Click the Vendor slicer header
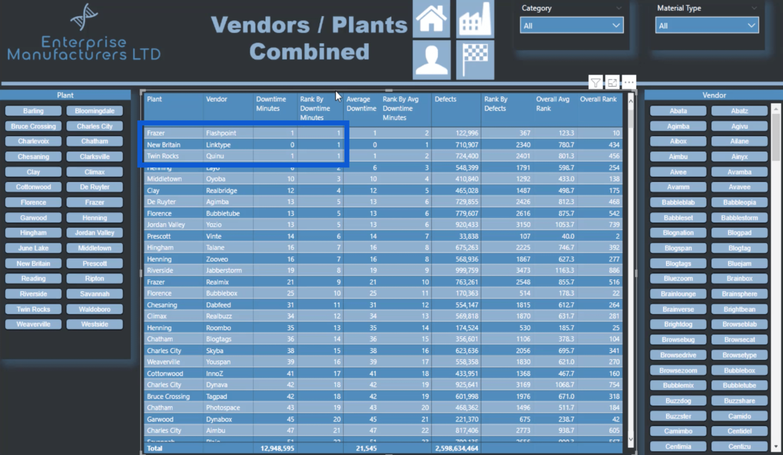This screenshot has height=455, width=783. point(714,95)
